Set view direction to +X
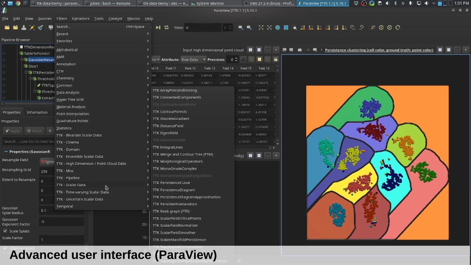Viewport: 471px width, 265px height. tap(303, 28)
